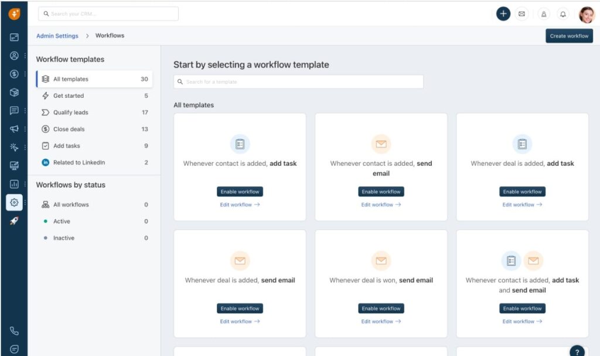
Task: Show All workflows by status
Action: (94, 204)
